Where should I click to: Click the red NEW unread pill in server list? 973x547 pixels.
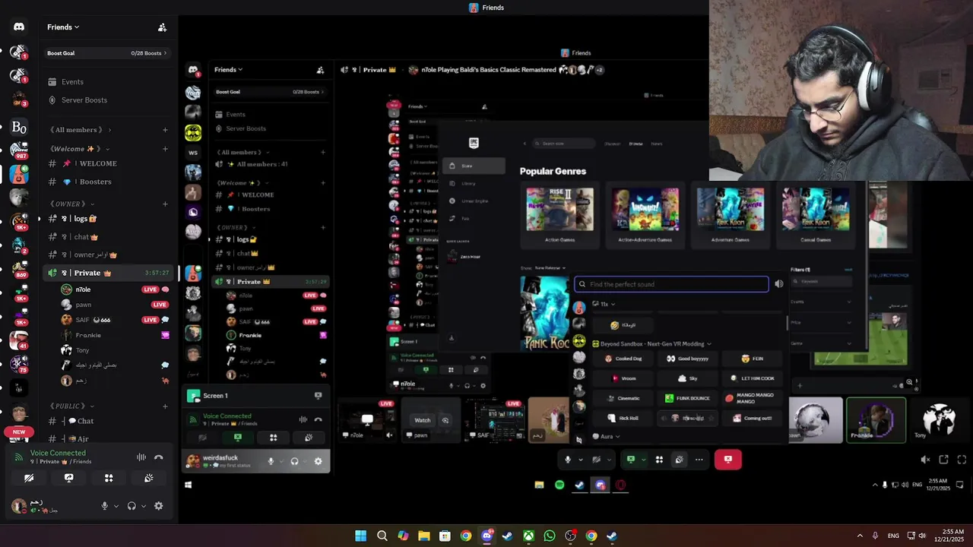click(19, 432)
